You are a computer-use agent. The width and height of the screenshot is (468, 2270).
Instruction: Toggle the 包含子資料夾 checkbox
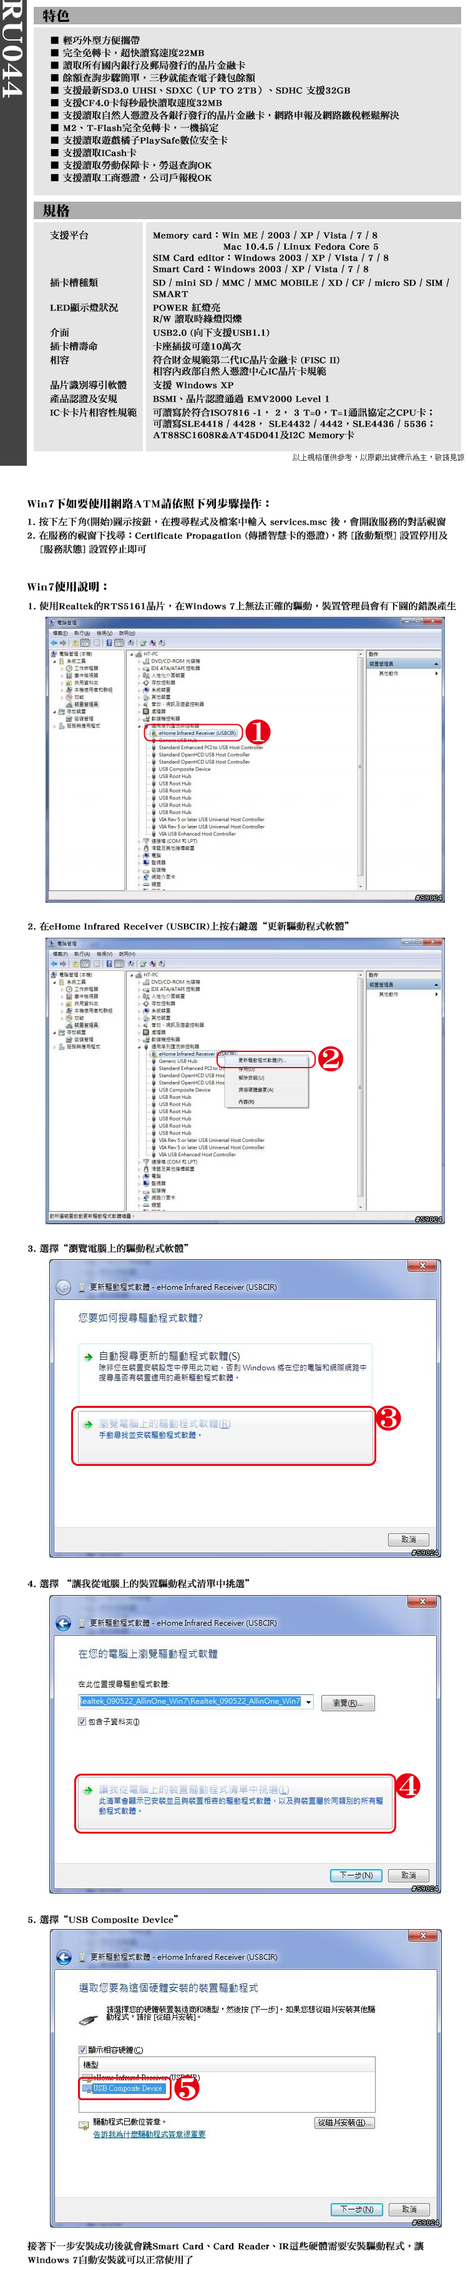click(82, 1721)
